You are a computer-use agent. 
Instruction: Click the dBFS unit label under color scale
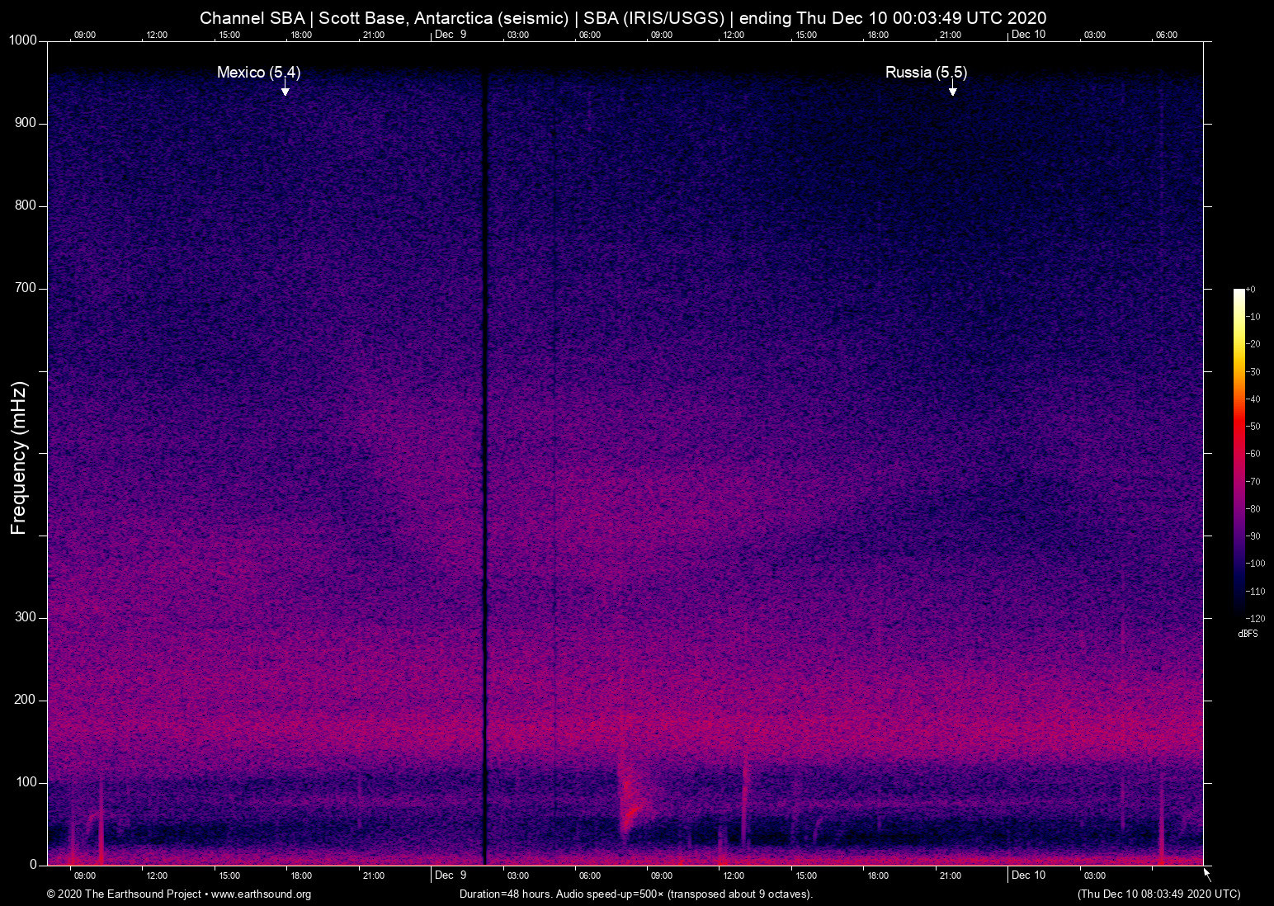[x=1248, y=634]
